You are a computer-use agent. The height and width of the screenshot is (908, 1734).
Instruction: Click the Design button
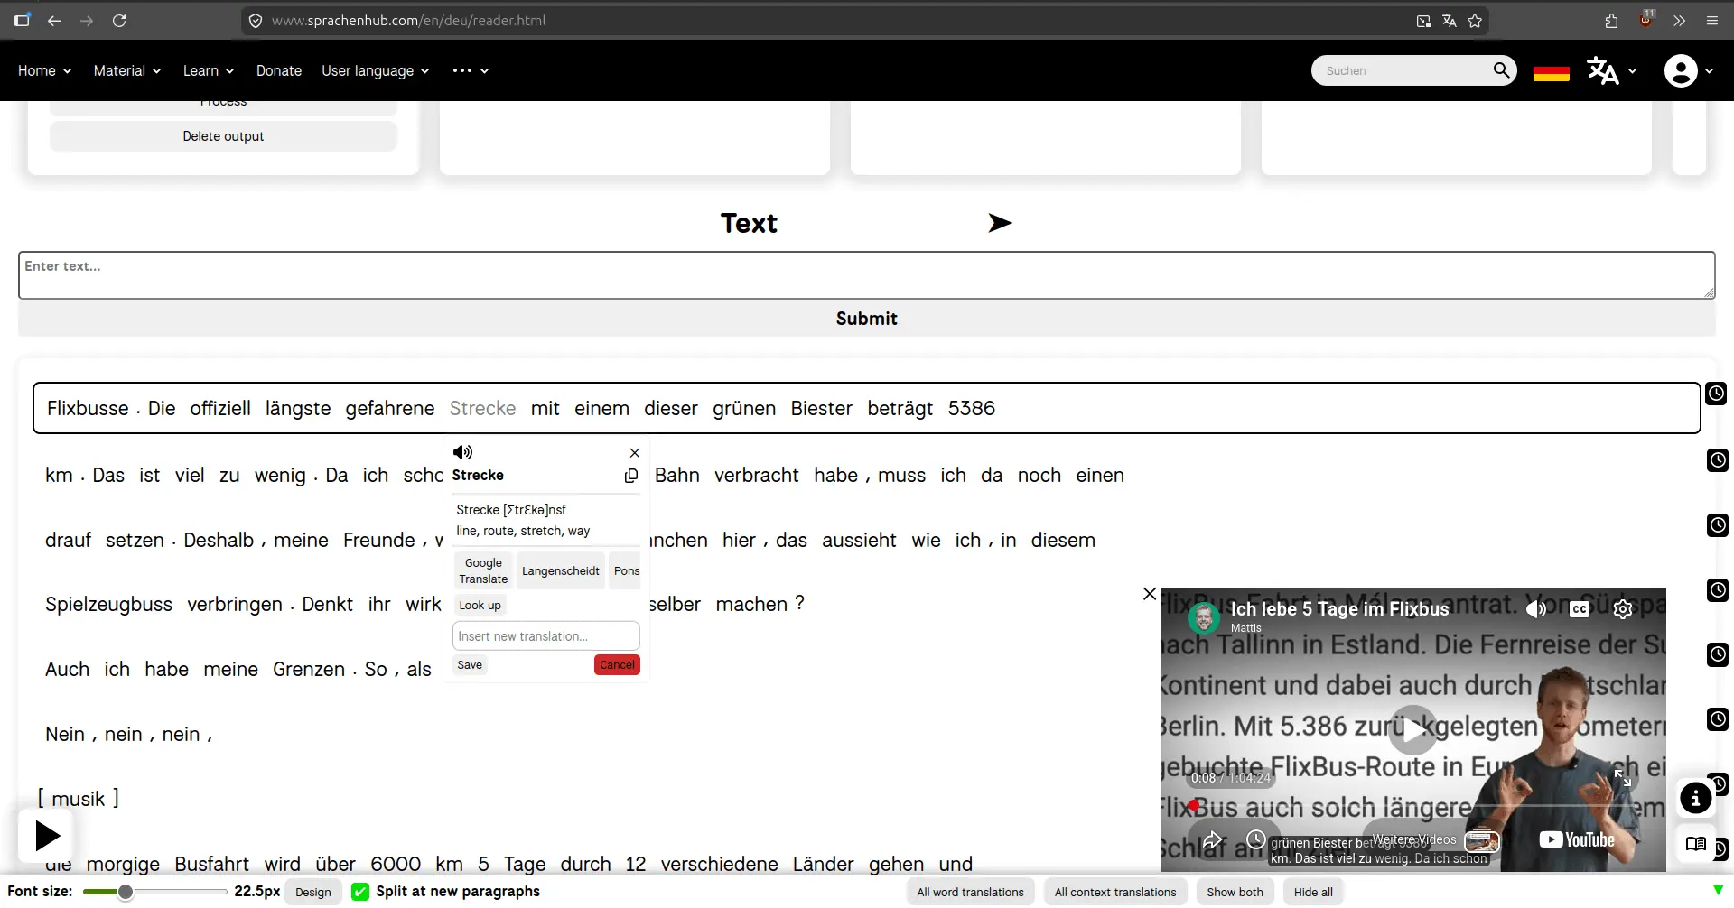click(x=312, y=892)
